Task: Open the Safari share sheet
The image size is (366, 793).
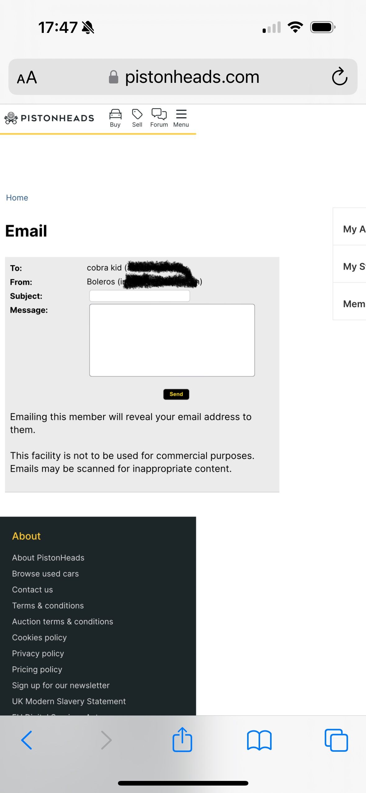Action: 182,740
